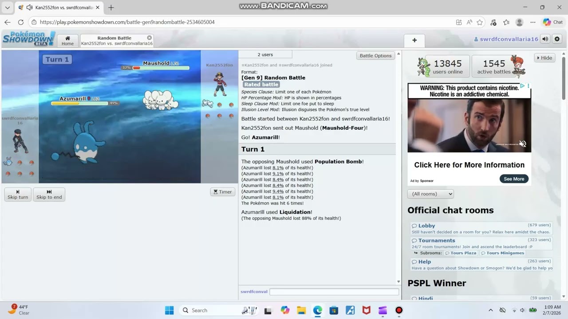Image resolution: width=568 pixels, height=319 pixels.
Task: Open Bandicam recorder taskbar icon
Action: tap(399, 310)
